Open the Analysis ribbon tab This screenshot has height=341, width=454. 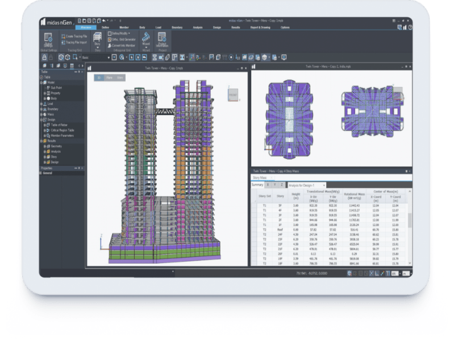198,27
